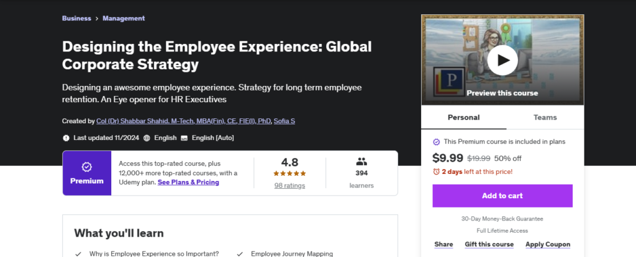
Task: Click the $9.99 price
Action: tap(448, 158)
